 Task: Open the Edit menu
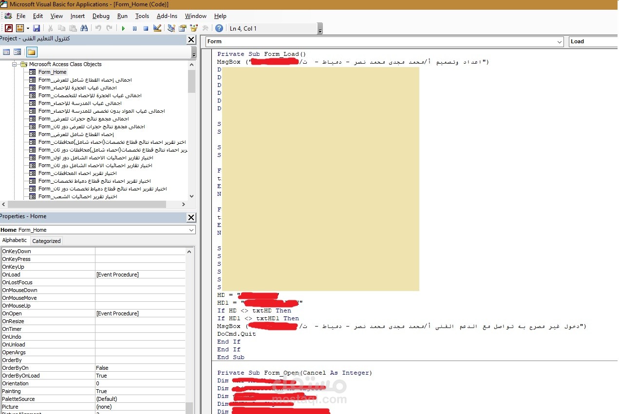point(38,16)
